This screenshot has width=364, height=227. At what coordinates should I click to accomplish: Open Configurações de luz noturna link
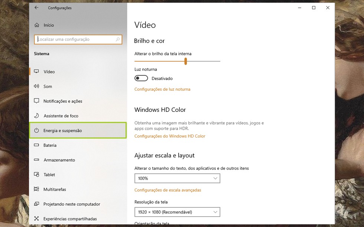click(162, 89)
